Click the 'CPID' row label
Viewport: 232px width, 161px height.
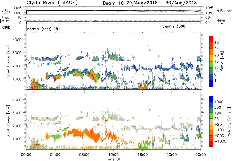tap(6, 28)
